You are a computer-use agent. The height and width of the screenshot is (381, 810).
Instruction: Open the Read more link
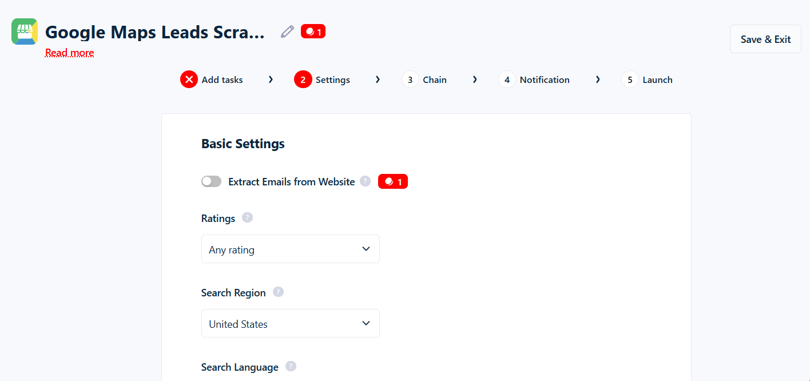(69, 53)
